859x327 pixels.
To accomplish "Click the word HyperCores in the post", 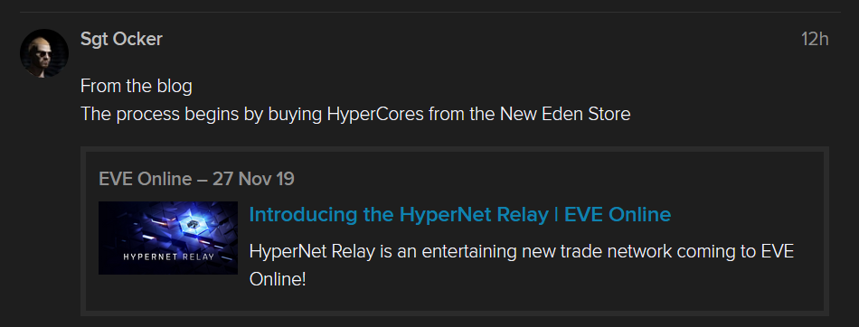I will (x=377, y=114).
